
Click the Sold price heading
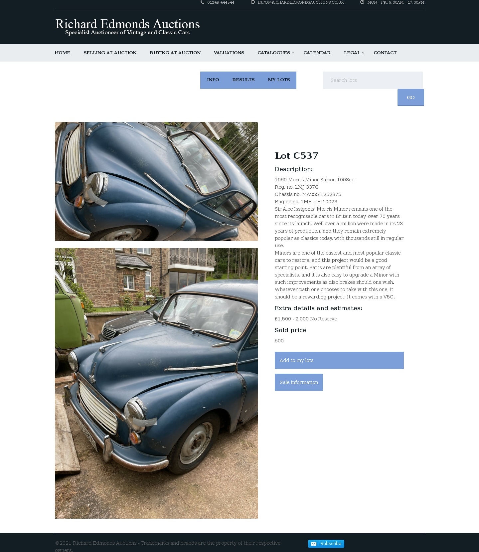[290, 330]
